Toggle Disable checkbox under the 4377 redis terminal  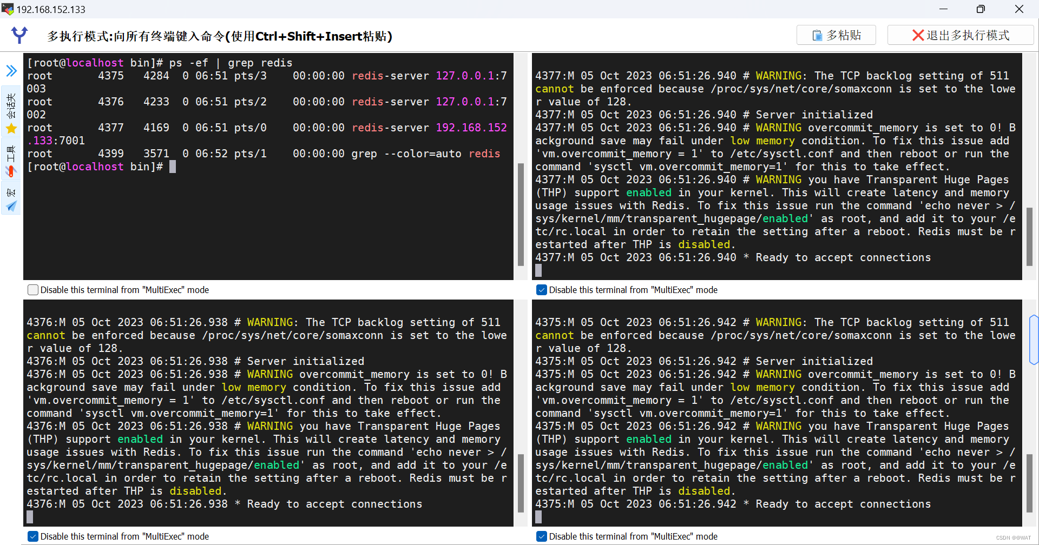(542, 290)
